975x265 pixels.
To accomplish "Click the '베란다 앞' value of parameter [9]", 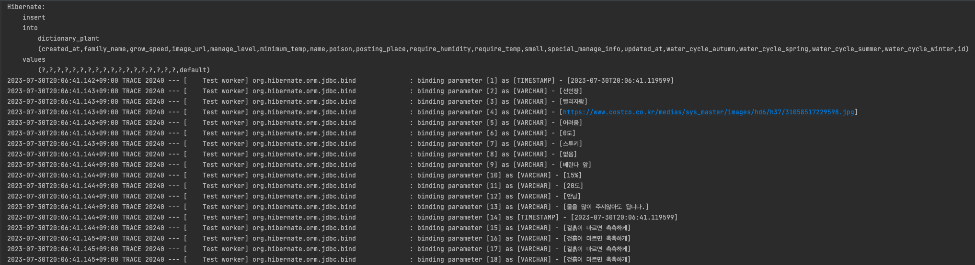I will (x=575, y=165).
